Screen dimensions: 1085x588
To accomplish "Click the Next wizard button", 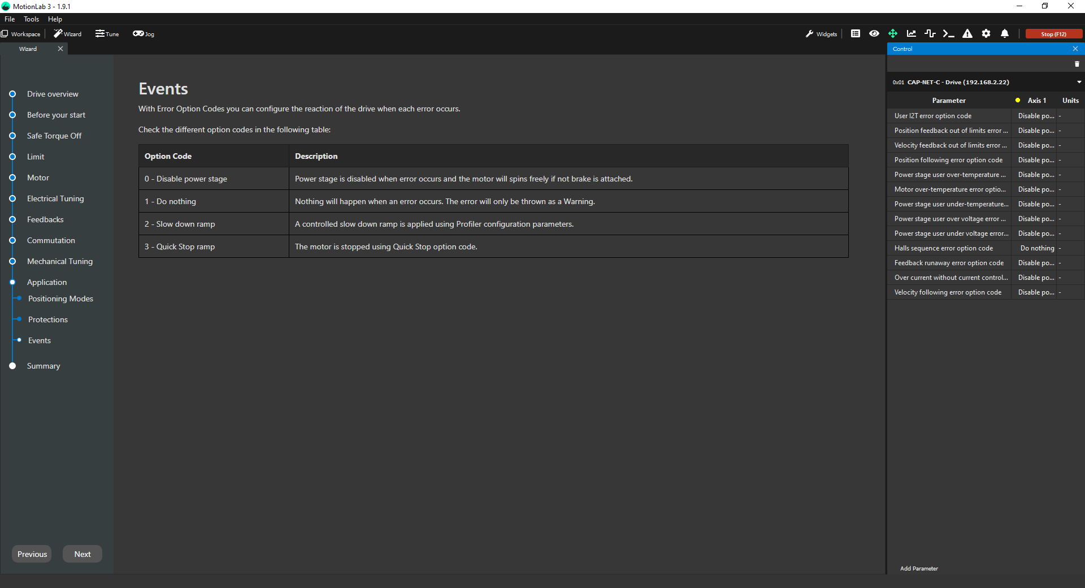I will (x=83, y=554).
